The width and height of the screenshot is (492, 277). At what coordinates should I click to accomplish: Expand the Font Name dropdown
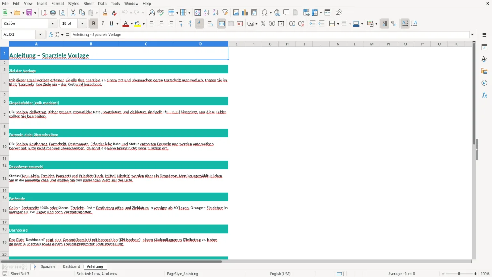52,24
